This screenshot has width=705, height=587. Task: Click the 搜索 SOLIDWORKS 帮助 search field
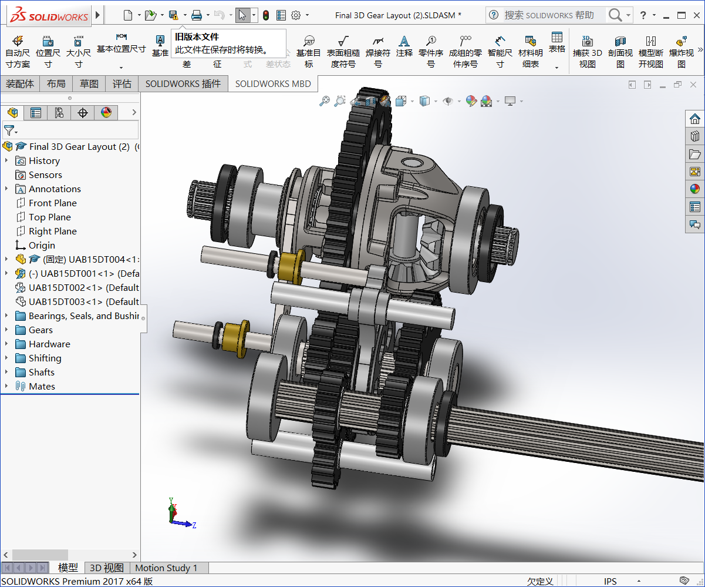click(x=554, y=15)
